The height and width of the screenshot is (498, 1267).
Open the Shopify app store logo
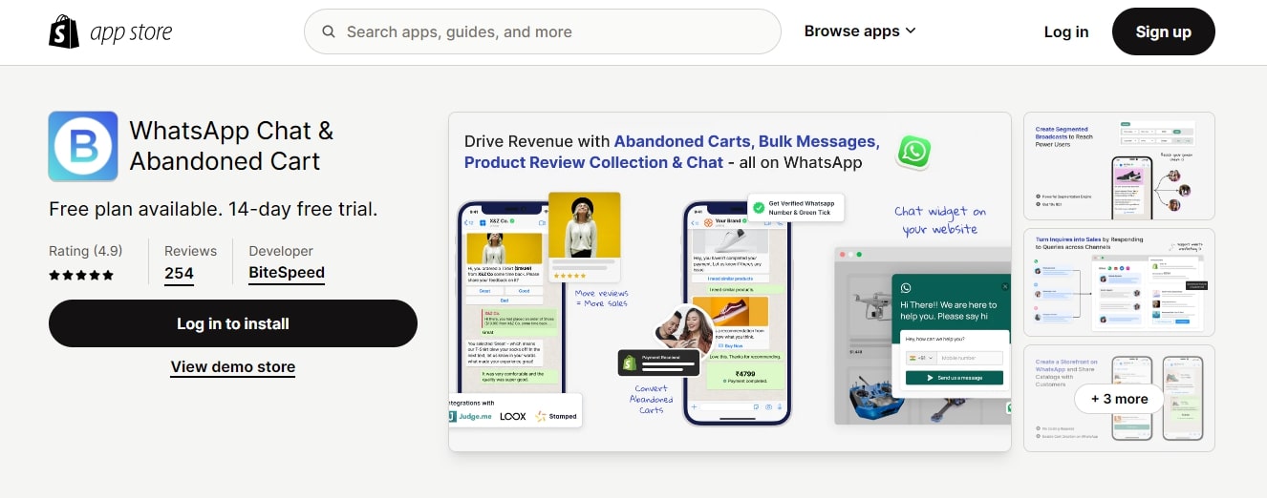[x=111, y=31]
